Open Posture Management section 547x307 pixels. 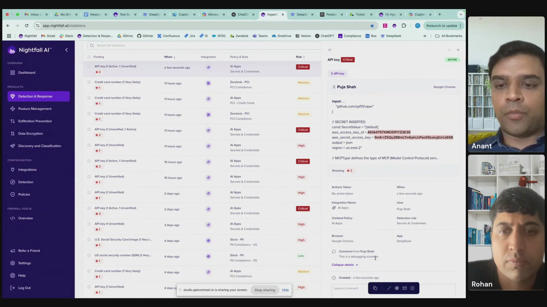(x=35, y=109)
